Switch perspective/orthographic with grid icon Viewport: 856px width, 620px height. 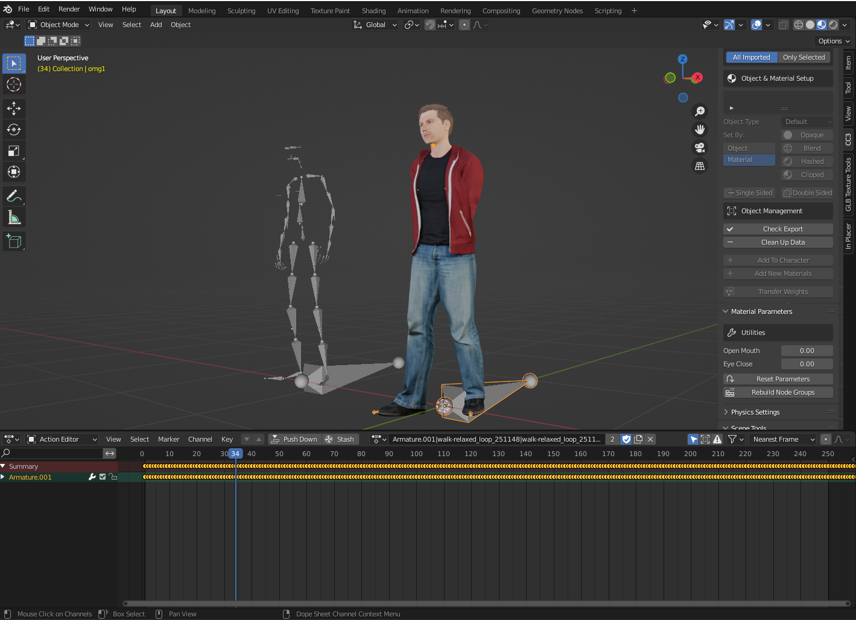click(700, 166)
